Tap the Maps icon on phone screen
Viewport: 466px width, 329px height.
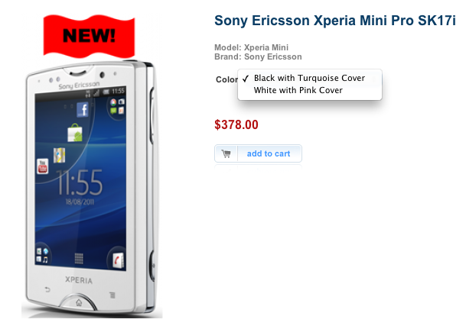coord(59,155)
